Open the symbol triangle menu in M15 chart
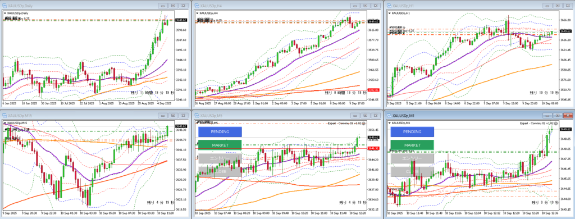 coord(4,123)
